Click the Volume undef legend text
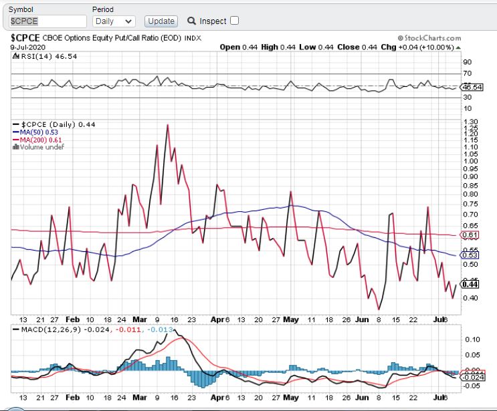The image size is (497, 411). [42, 147]
